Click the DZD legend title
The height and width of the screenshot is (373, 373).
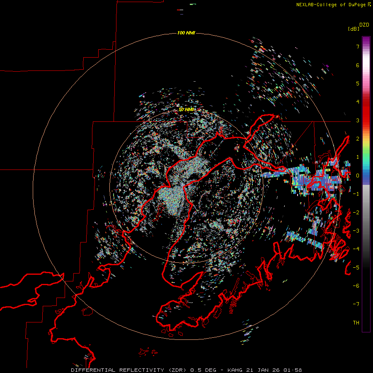364,25
